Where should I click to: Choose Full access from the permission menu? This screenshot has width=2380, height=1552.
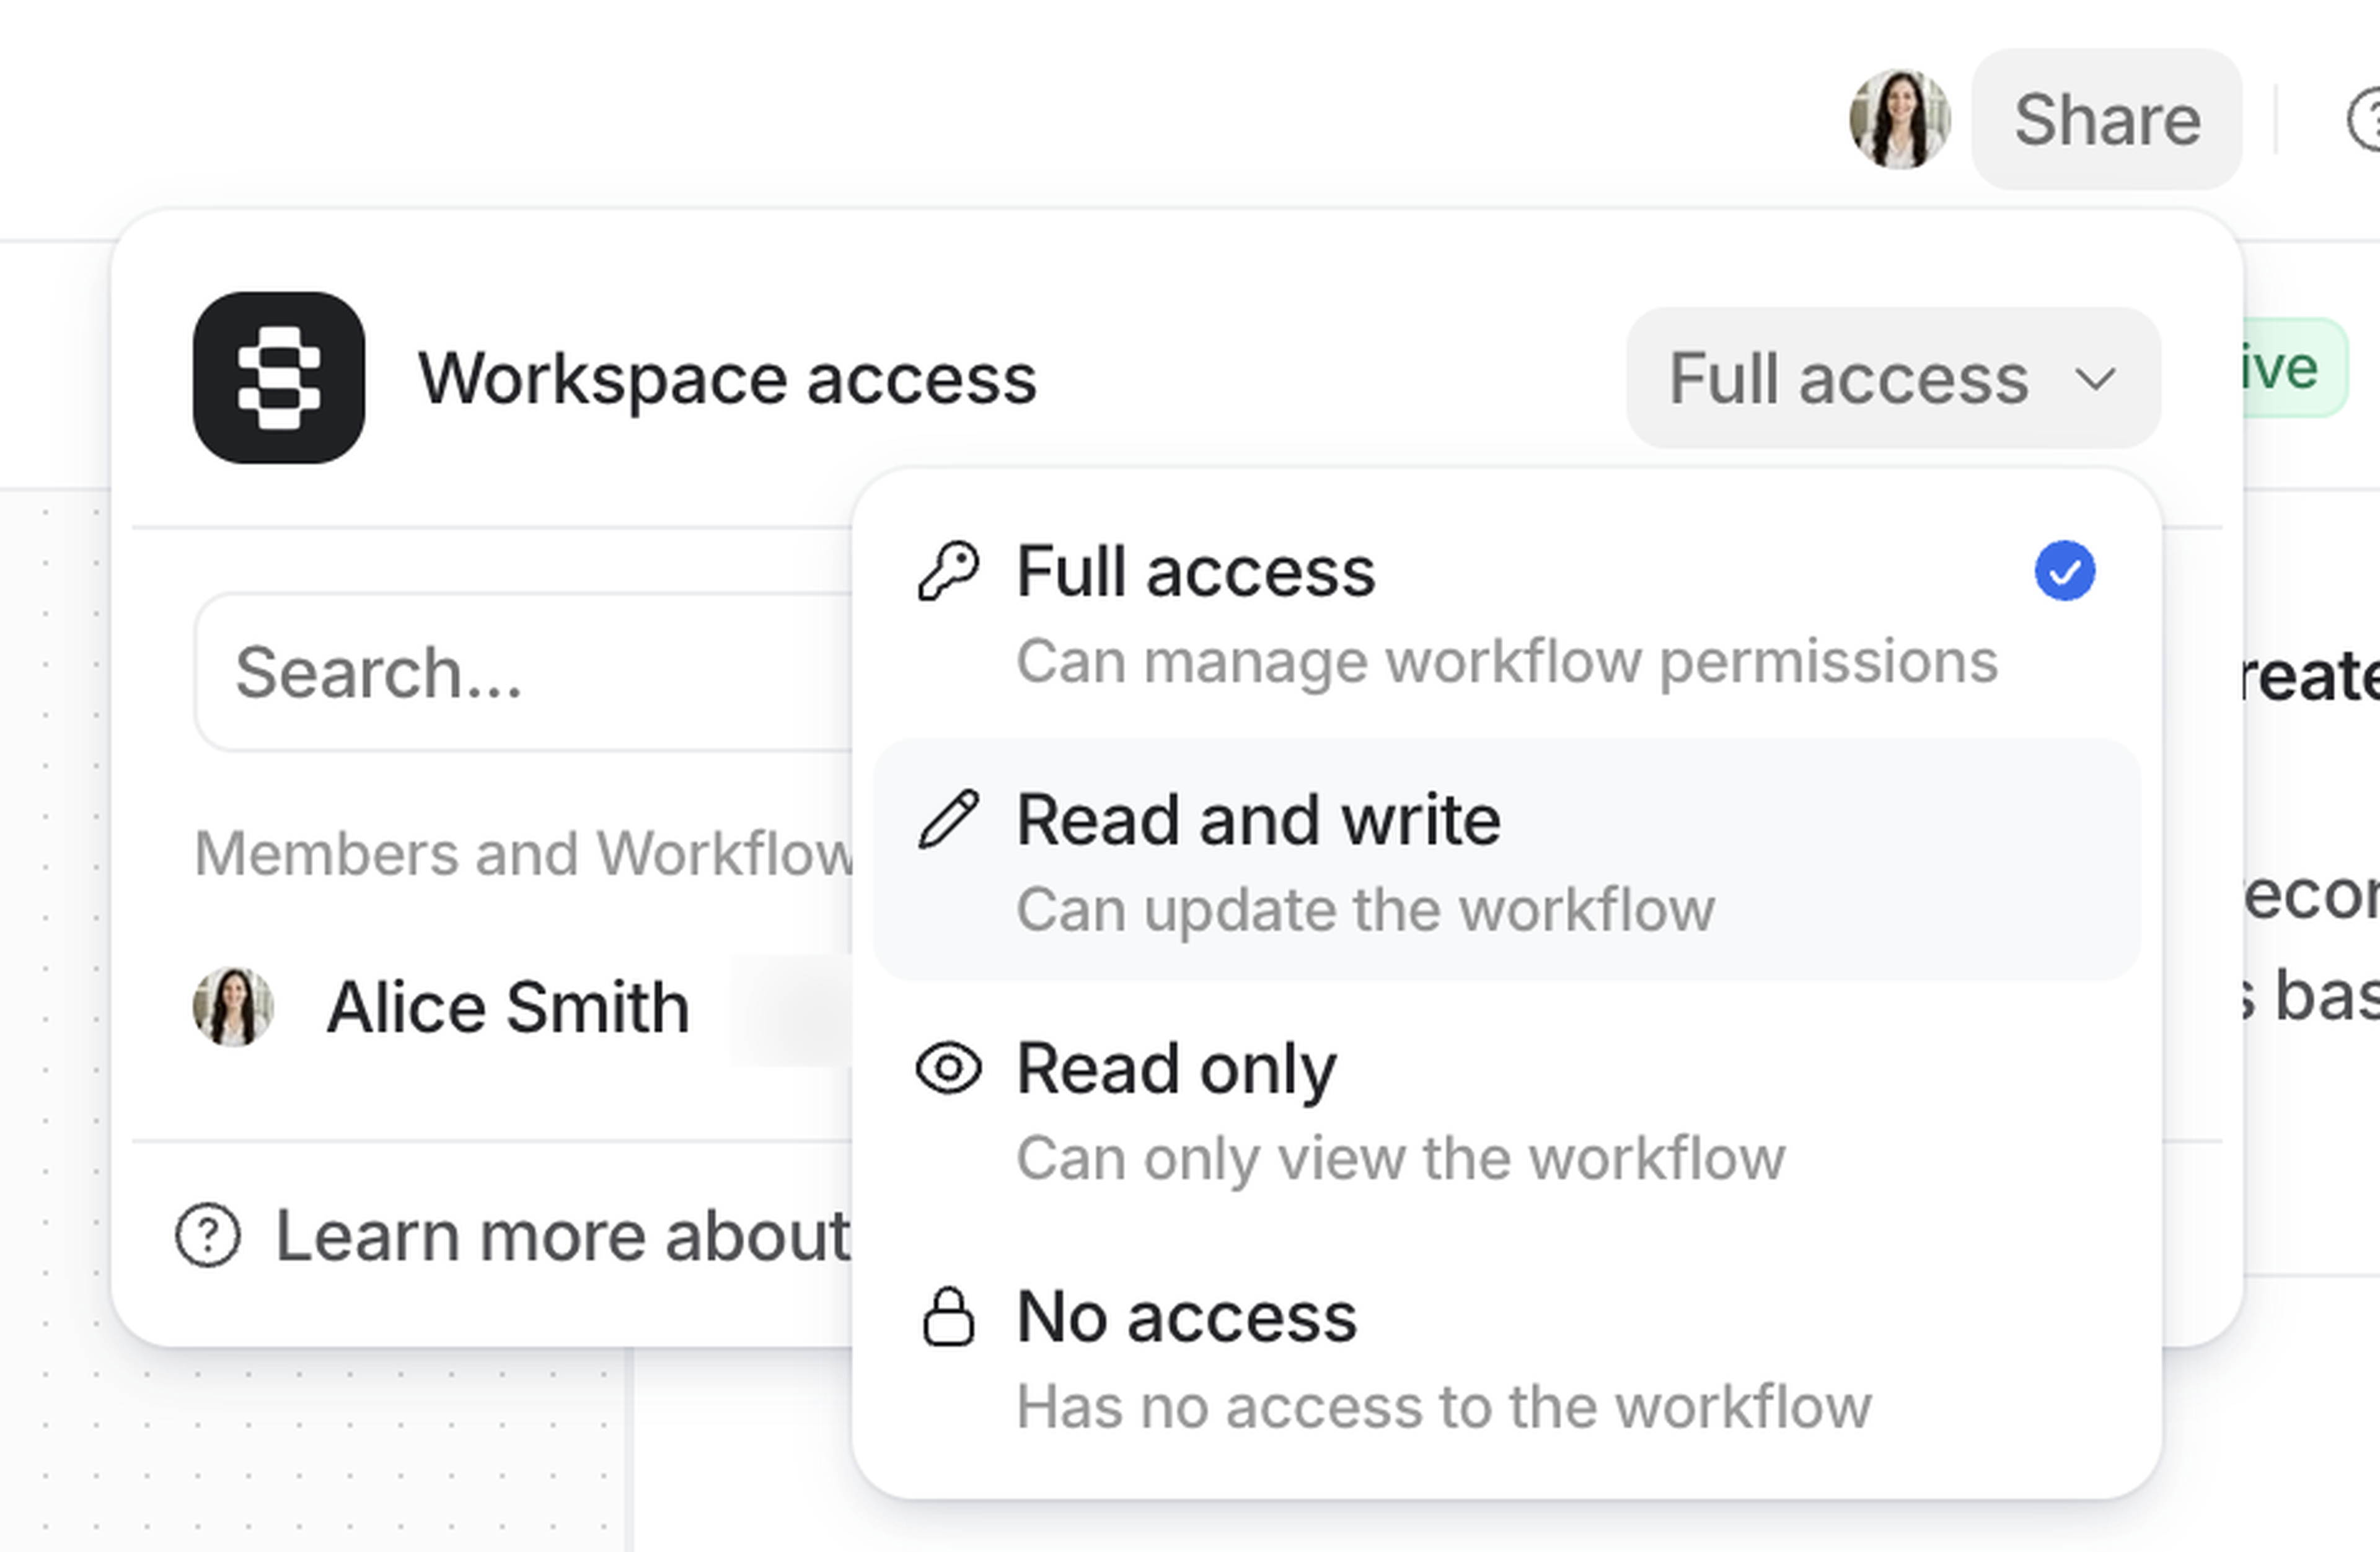pyautogui.click(x=1195, y=569)
